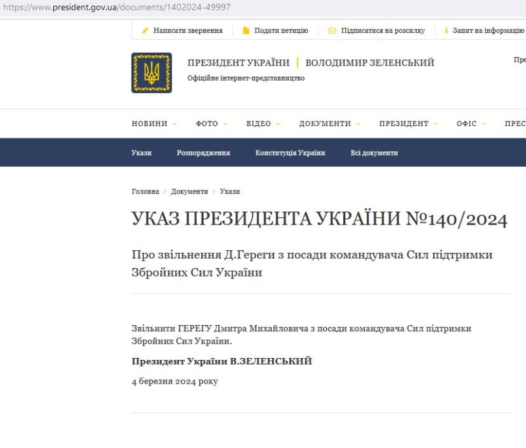Image resolution: width=526 pixels, height=448 pixels.
Task: Go to the Всі документи tab
Action: tap(374, 153)
